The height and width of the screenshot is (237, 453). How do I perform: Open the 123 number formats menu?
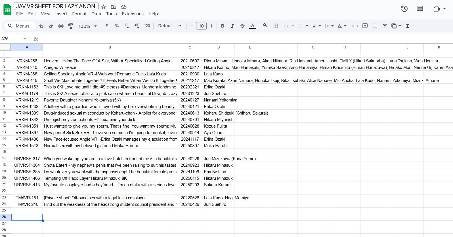(147, 26)
